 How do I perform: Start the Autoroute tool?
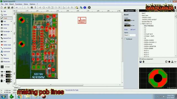tap(6, 51)
